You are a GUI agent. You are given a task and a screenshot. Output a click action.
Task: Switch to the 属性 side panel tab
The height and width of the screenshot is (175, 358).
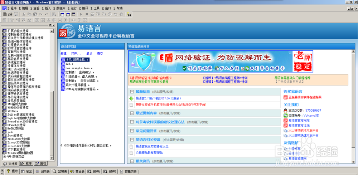point(41,163)
